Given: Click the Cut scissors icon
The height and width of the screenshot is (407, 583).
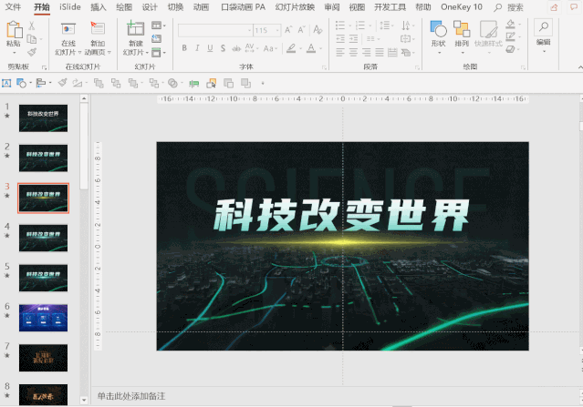Looking at the screenshot, I should (32, 25).
